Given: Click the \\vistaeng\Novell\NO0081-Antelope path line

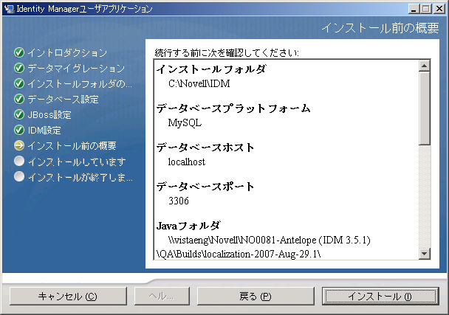Looking at the screenshot, I should point(269,240).
